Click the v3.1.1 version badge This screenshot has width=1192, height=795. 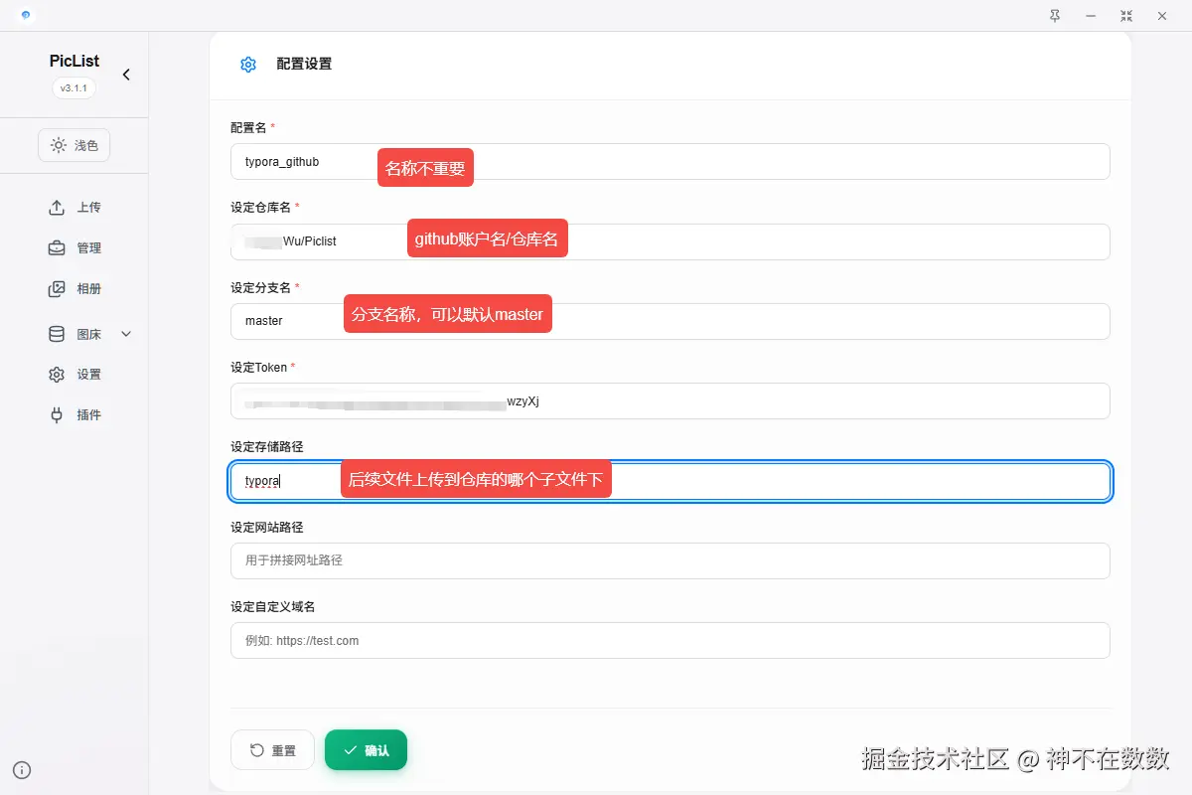coord(74,88)
